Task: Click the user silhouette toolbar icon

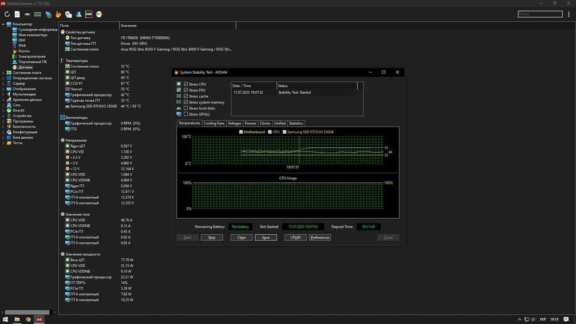Action: coord(78,14)
